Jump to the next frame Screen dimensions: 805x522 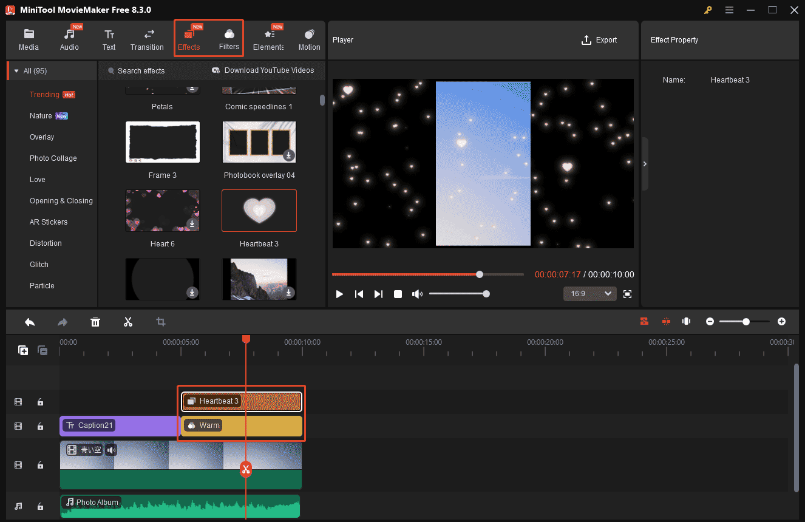(378, 294)
